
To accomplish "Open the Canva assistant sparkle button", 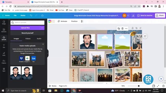I will click(x=161, y=79).
